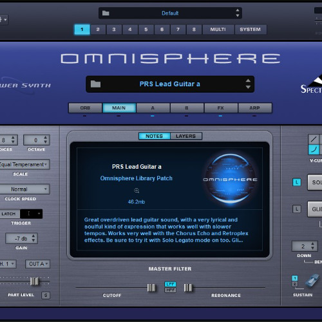The image size is (322, 322).
Task: Select the highlighted exponential velocity curve icon
Action: click(313, 149)
